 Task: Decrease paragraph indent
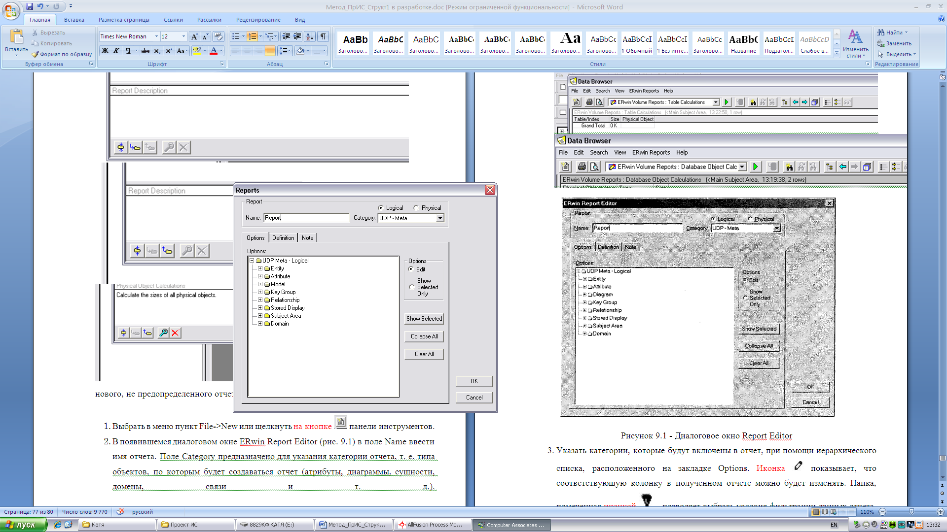coord(286,36)
